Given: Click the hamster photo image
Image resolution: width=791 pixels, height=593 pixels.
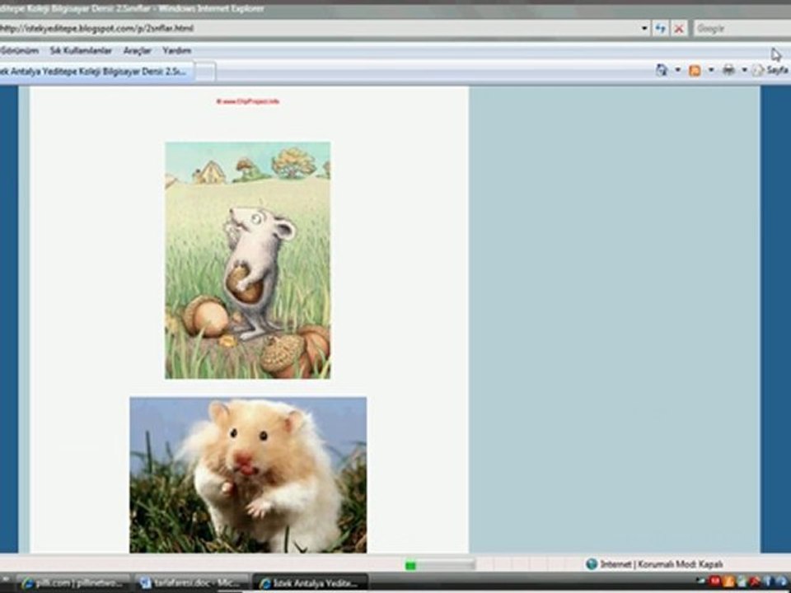Looking at the screenshot, I should [248, 475].
